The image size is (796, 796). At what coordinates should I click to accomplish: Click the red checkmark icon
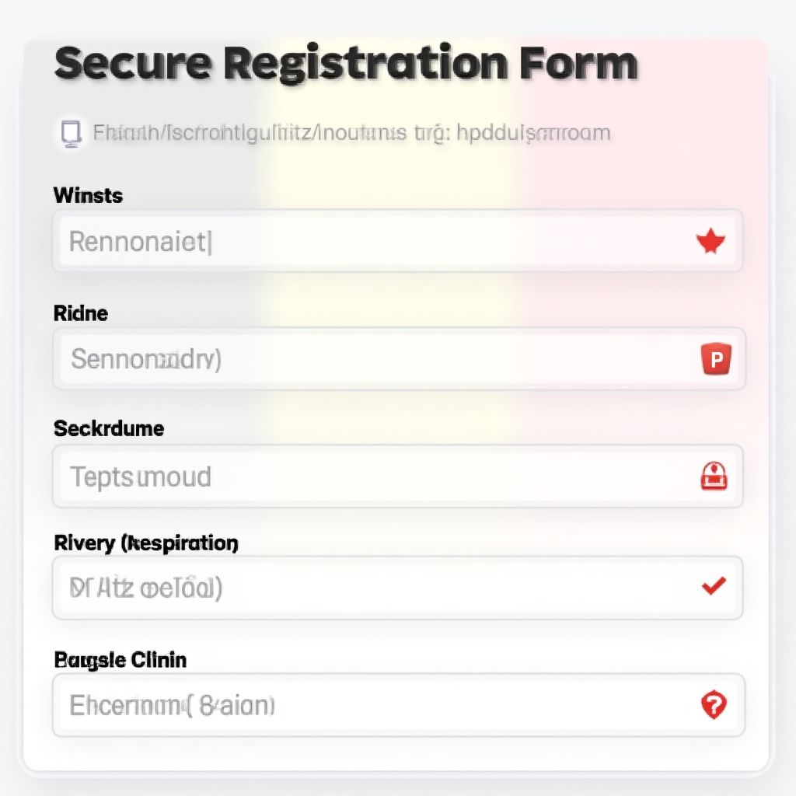[x=714, y=587]
